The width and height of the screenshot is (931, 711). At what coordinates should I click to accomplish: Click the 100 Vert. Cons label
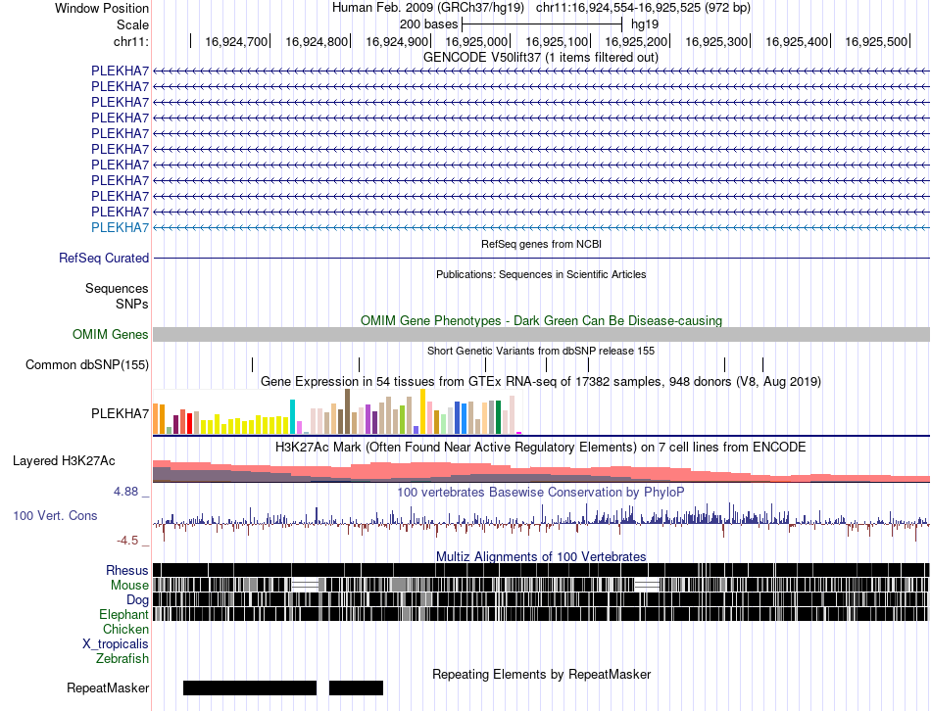pyautogui.click(x=55, y=516)
